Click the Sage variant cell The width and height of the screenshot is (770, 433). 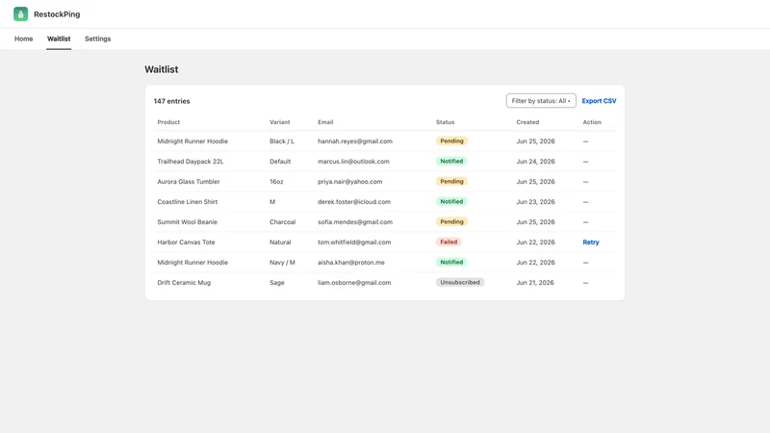pyautogui.click(x=277, y=283)
